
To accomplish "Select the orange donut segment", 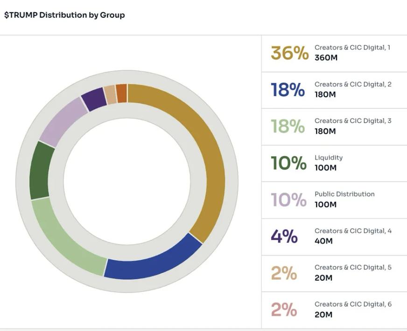I will (x=121, y=93).
